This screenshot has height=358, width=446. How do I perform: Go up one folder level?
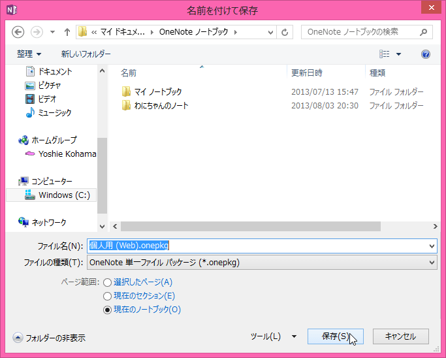[x=67, y=32]
